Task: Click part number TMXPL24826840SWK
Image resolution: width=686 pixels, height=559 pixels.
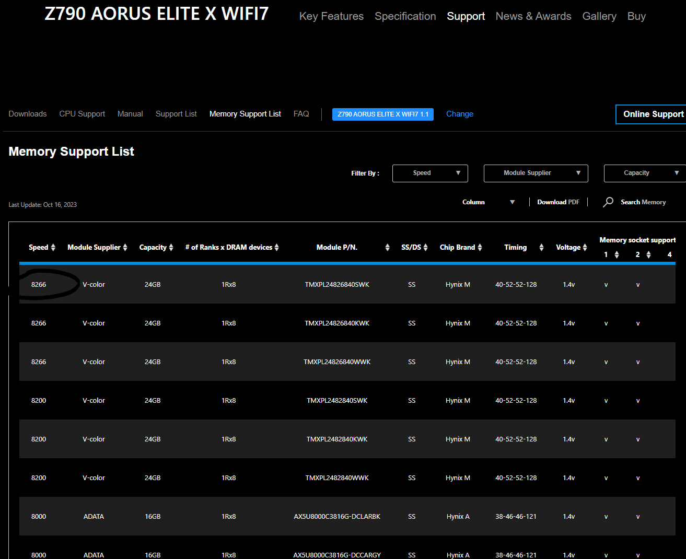Action: tap(337, 285)
